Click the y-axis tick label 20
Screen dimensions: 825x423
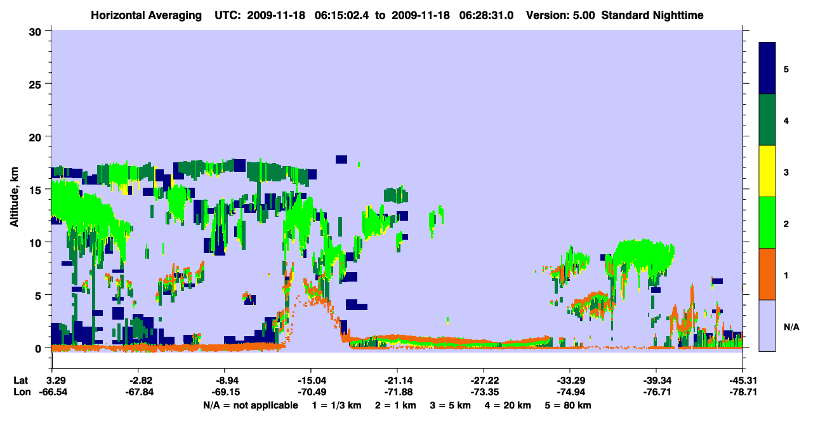[37, 136]
